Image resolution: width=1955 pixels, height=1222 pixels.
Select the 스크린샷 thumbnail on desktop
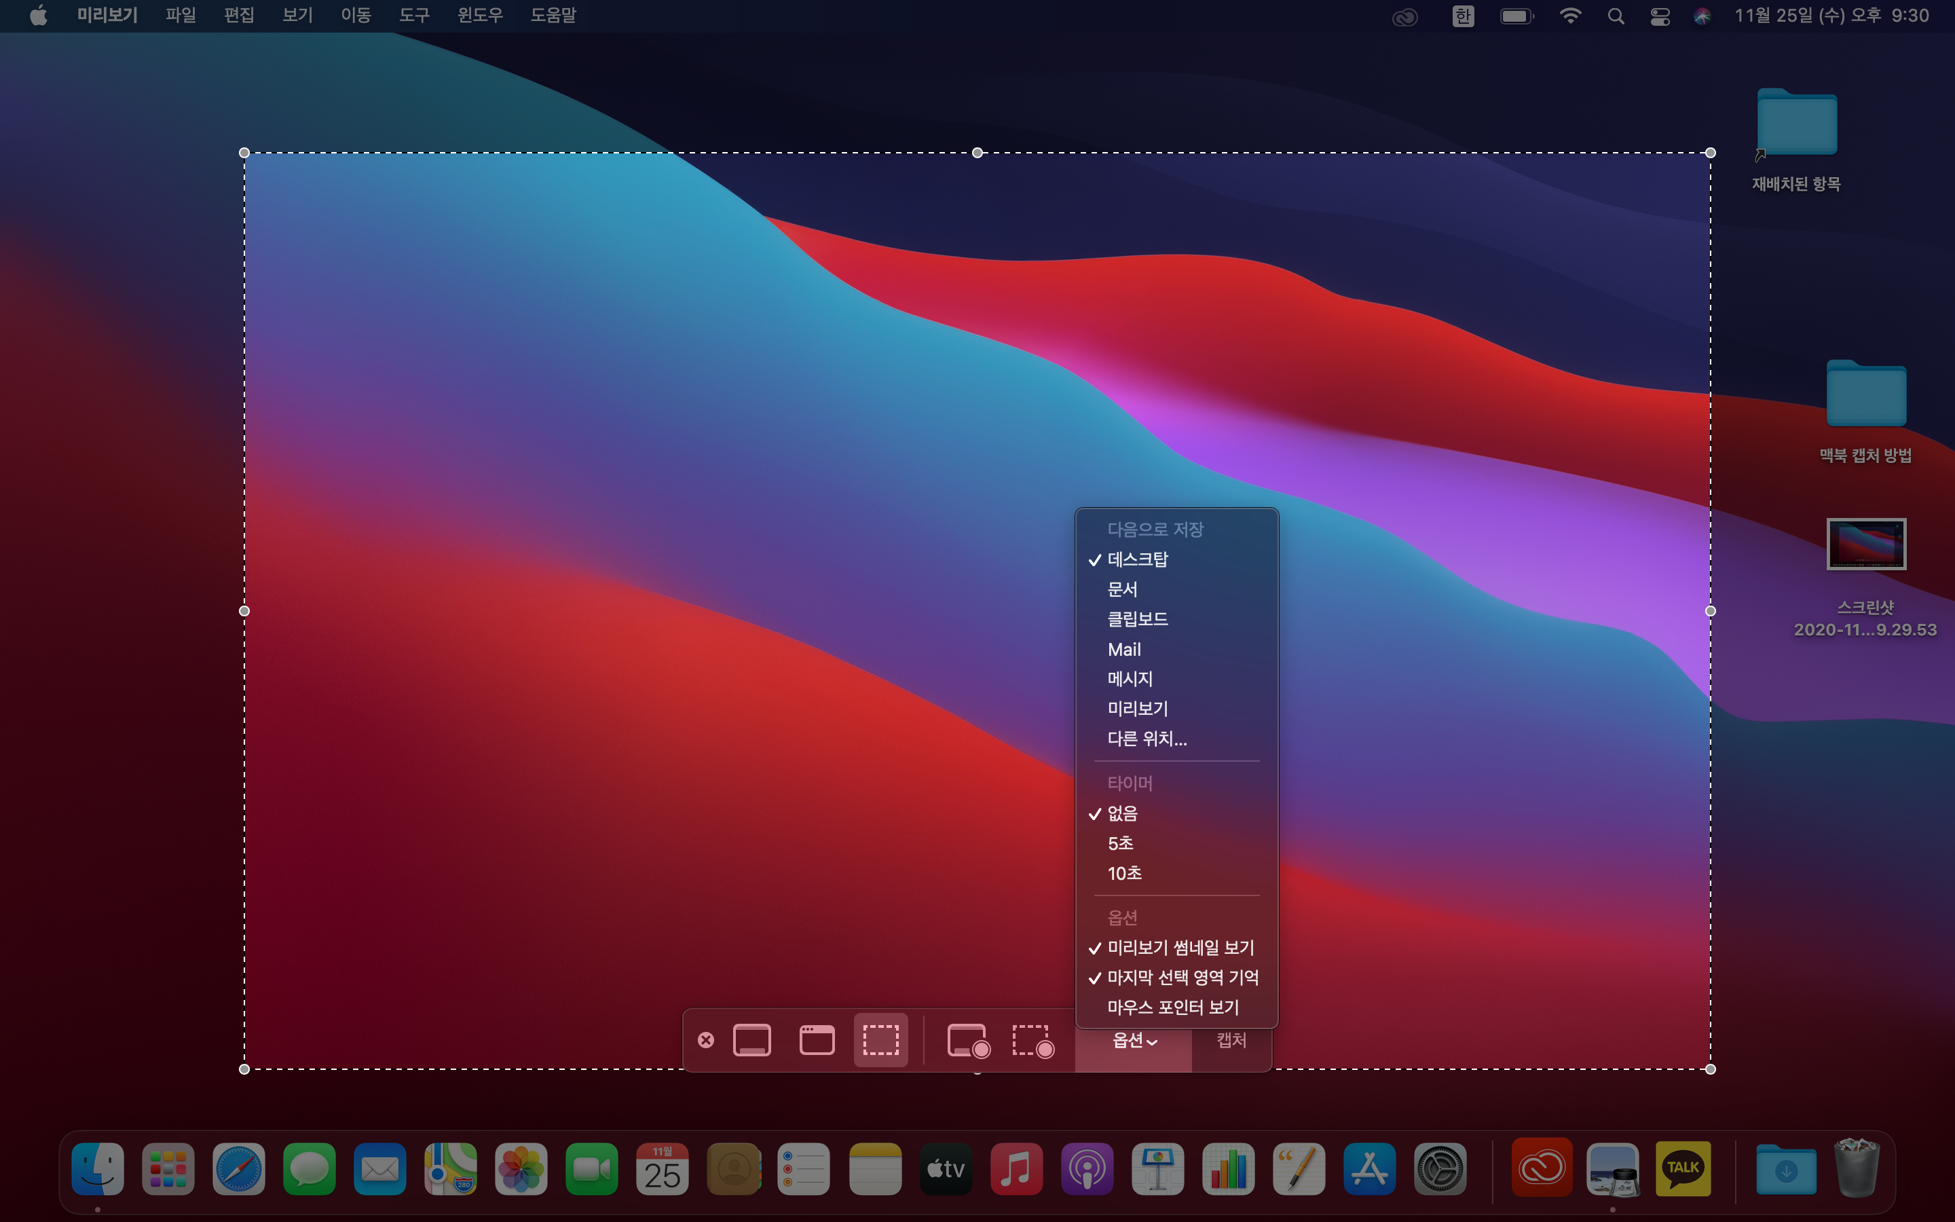point(1865,544)
